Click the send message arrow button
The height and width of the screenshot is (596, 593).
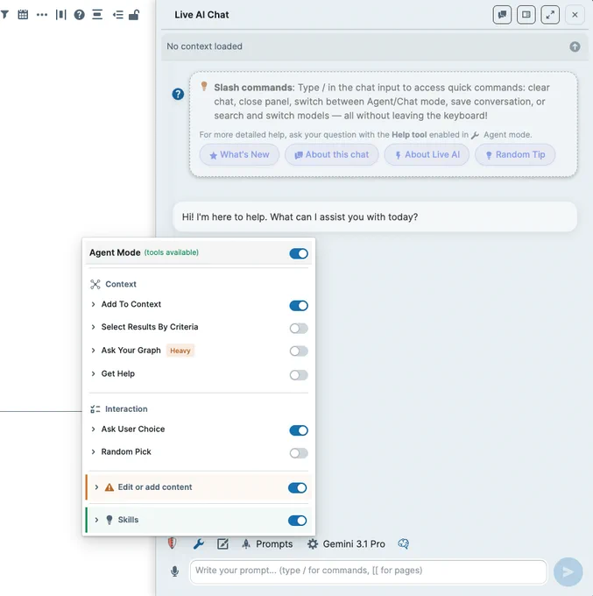(568, 571)
